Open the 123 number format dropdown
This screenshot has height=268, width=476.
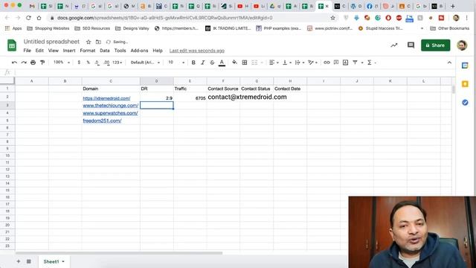pos(118,63)
